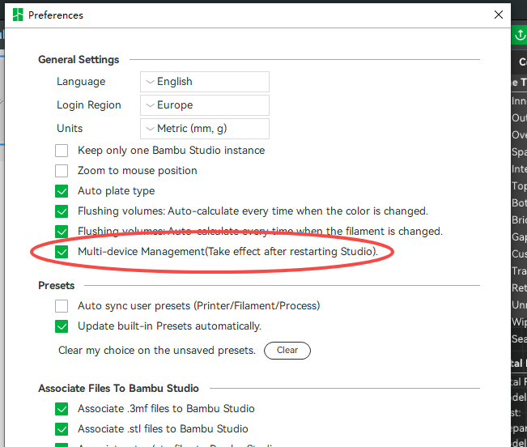This screenshot has height=447, width=527.
Task: Open the Login Region dropdown showing Europe
Action: 205,105
